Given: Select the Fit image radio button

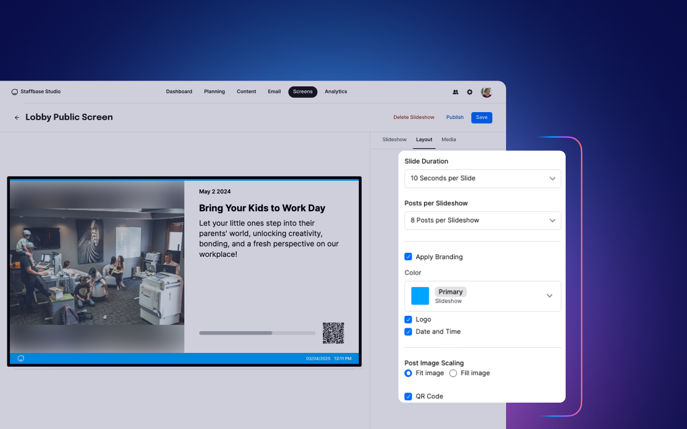Looking at the screenshot, I should tap(408, 373).
